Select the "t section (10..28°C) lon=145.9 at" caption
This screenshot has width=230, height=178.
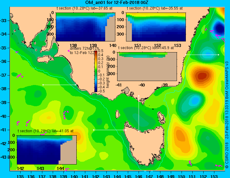click(146, 48)
